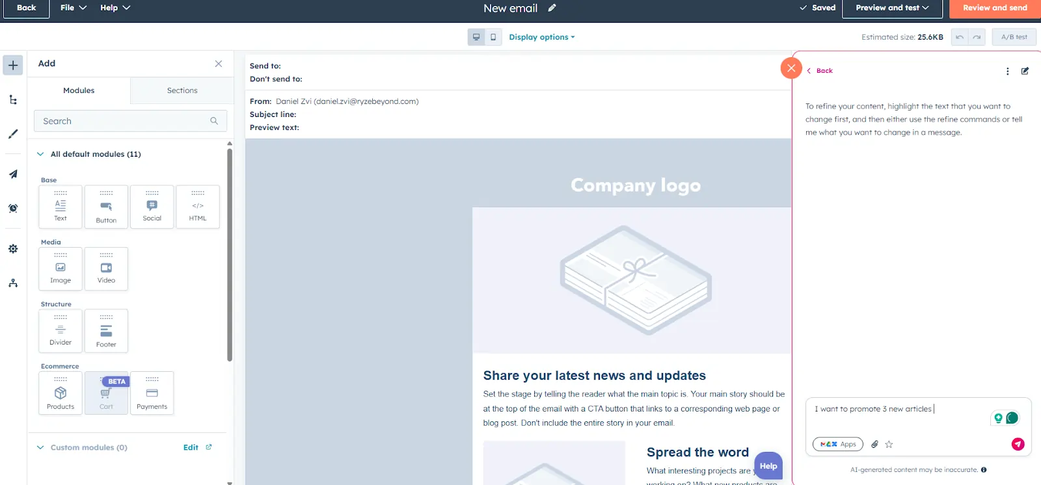Click the star icon in chat box
Viewport: 1041px width, 485px height.
coord(889,445)
